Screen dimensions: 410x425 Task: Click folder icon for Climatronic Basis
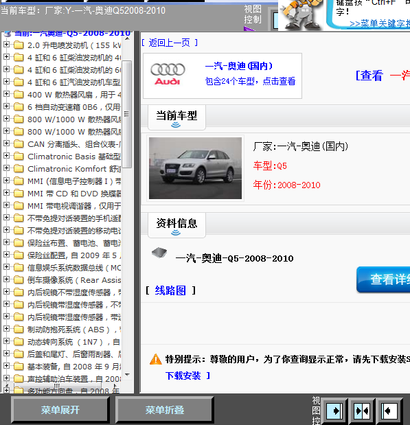pos(19,157)
